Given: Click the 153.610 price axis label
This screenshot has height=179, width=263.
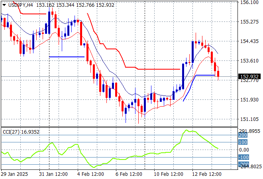Looking at the screenshot, I should click(x=249, y=61).
